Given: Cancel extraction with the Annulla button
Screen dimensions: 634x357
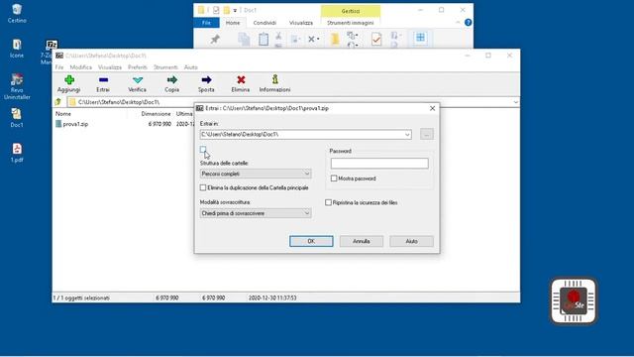Looking at the screenshot, I should 361,241.
